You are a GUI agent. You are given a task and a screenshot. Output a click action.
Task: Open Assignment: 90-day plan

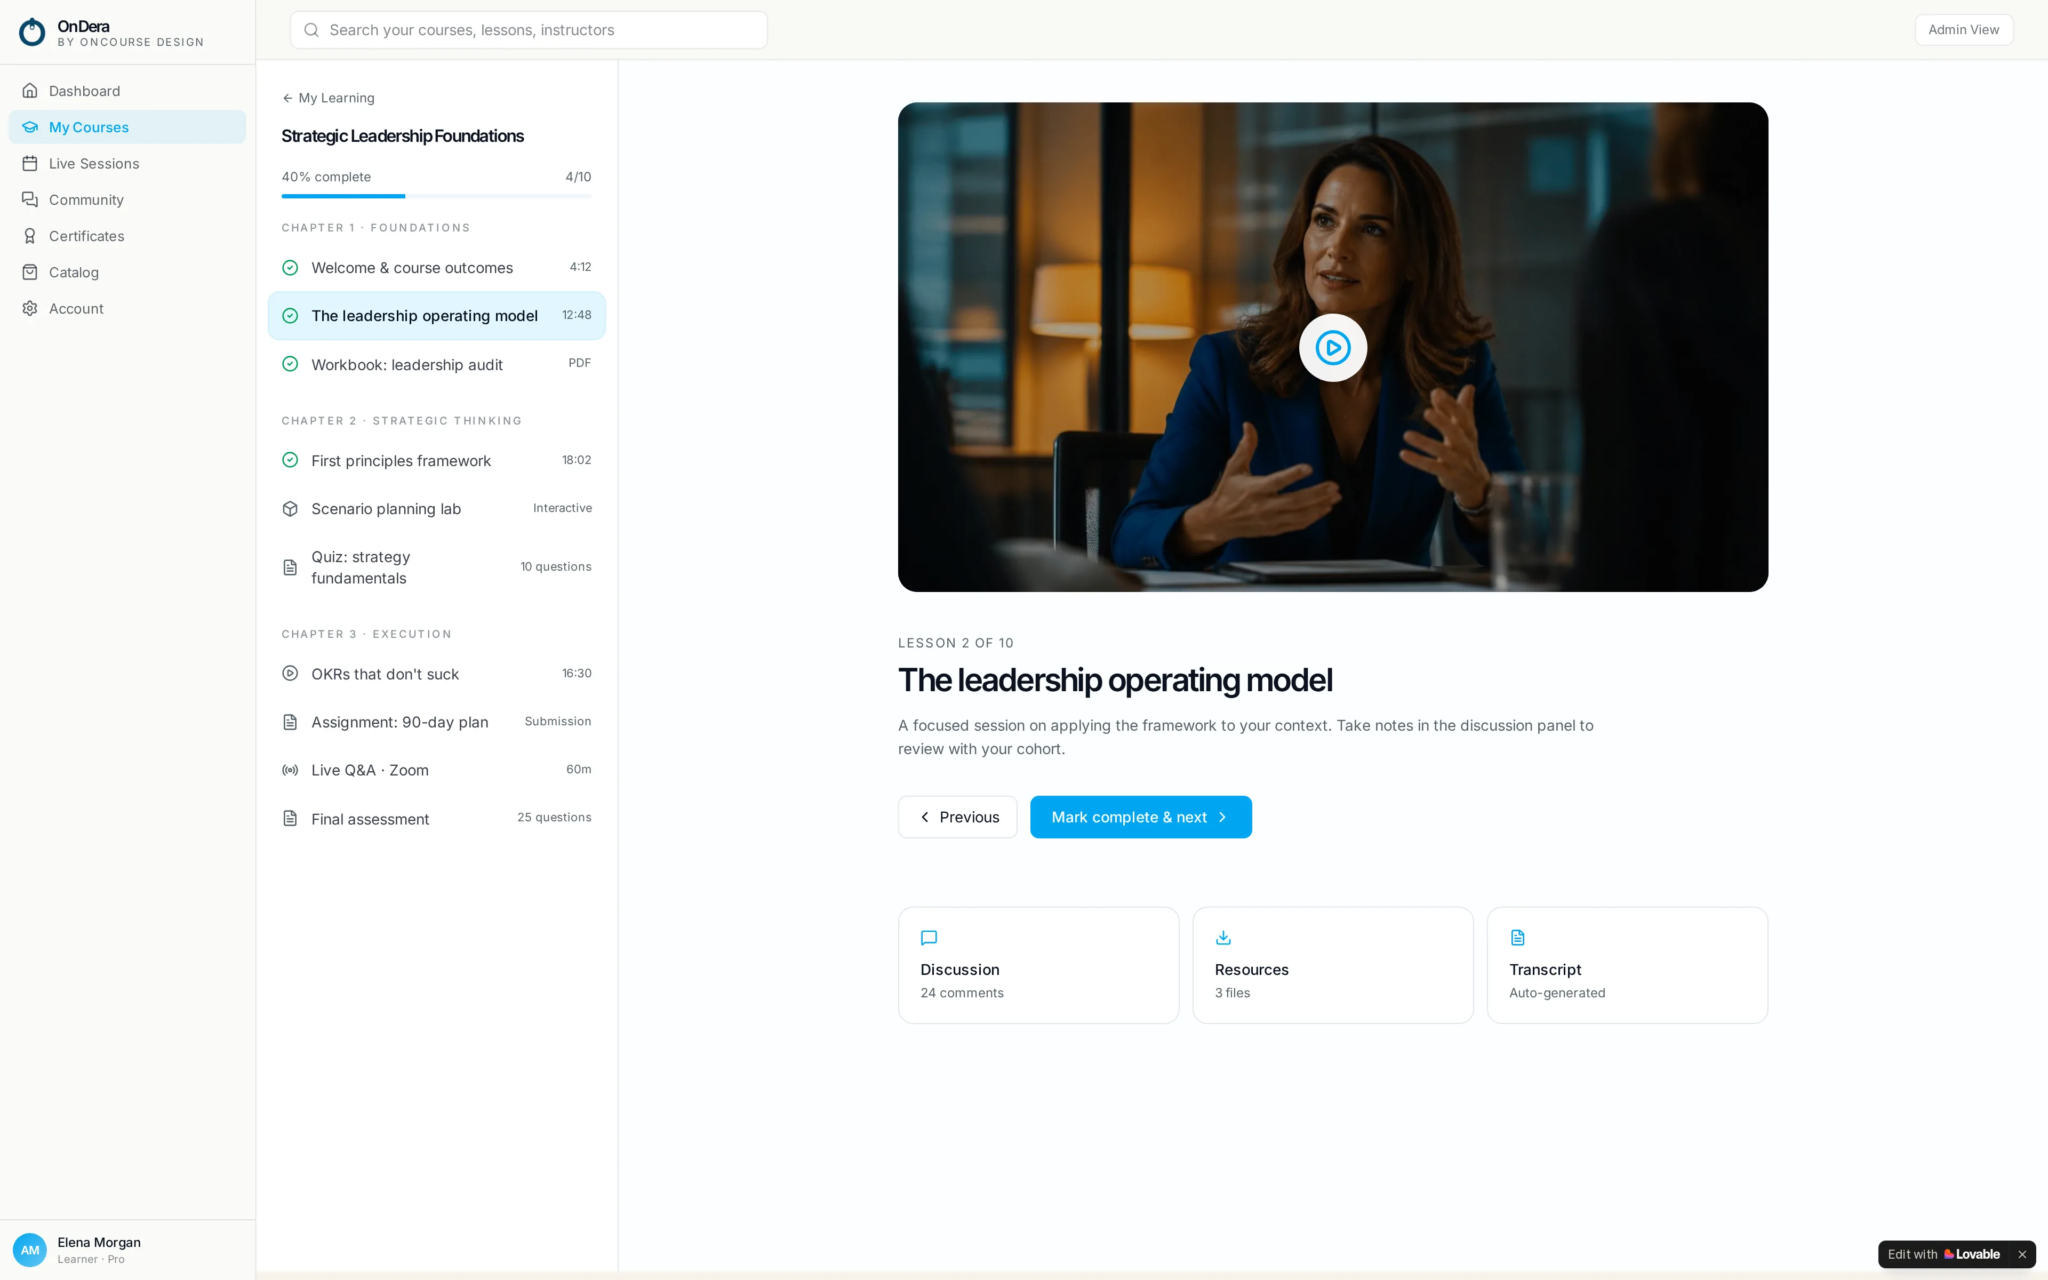[437, 722]
